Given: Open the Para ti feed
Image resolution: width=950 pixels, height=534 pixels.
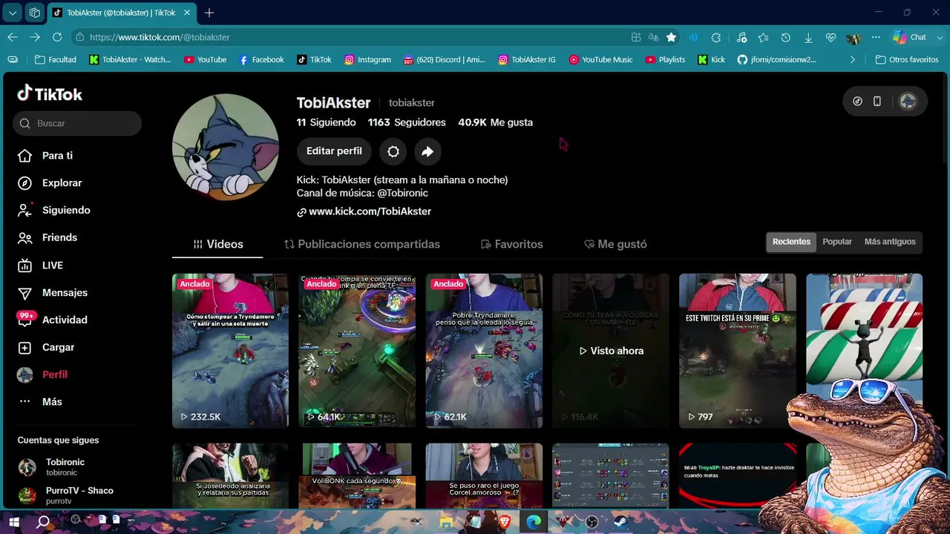Looking at the screenshot, I should [x=45, y=156].
